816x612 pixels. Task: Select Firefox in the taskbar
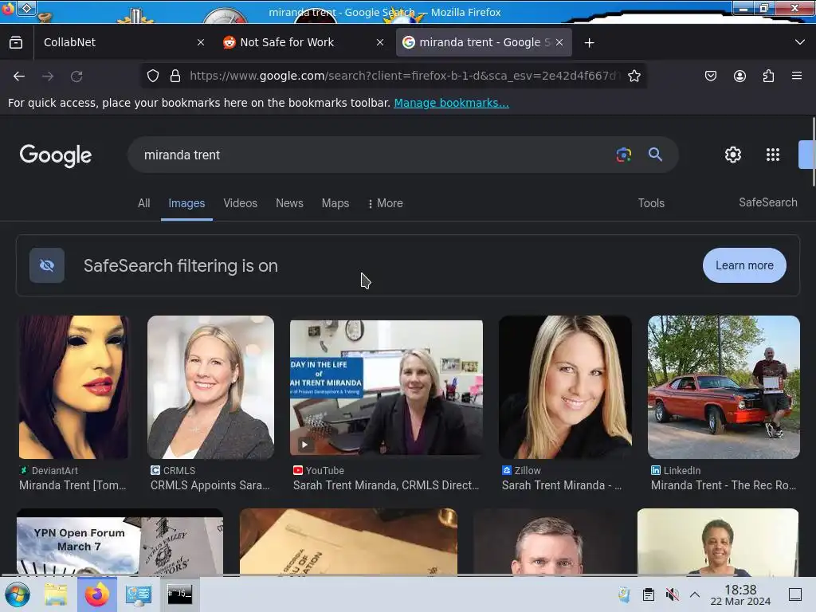click(96, 594)
